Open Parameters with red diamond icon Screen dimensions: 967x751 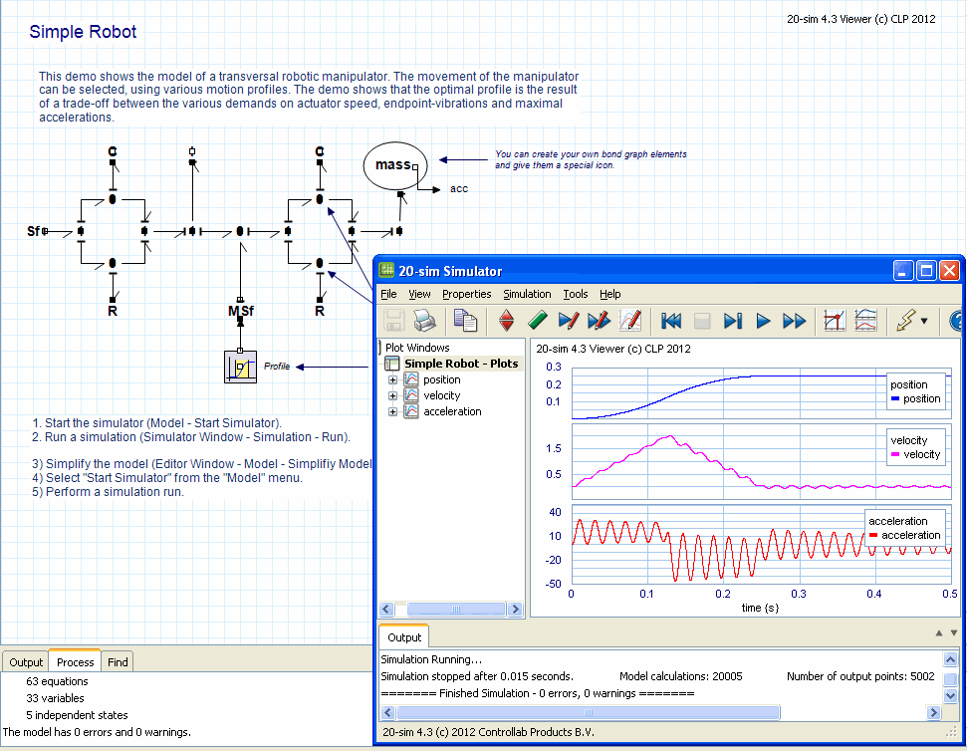[x=506, y=321]
